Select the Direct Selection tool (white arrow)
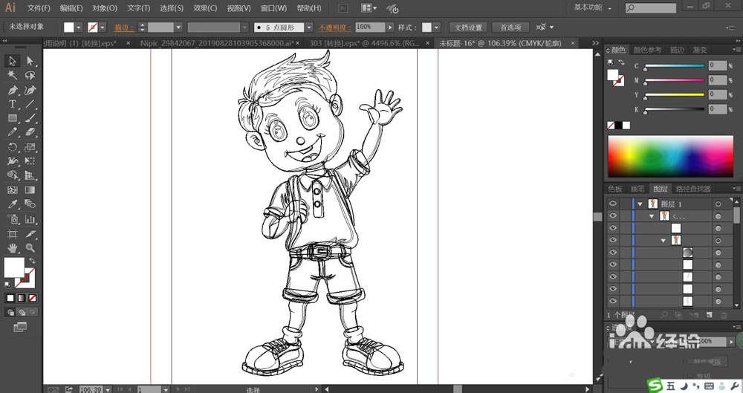Viewport: 743px width, 393px height. 30,61
